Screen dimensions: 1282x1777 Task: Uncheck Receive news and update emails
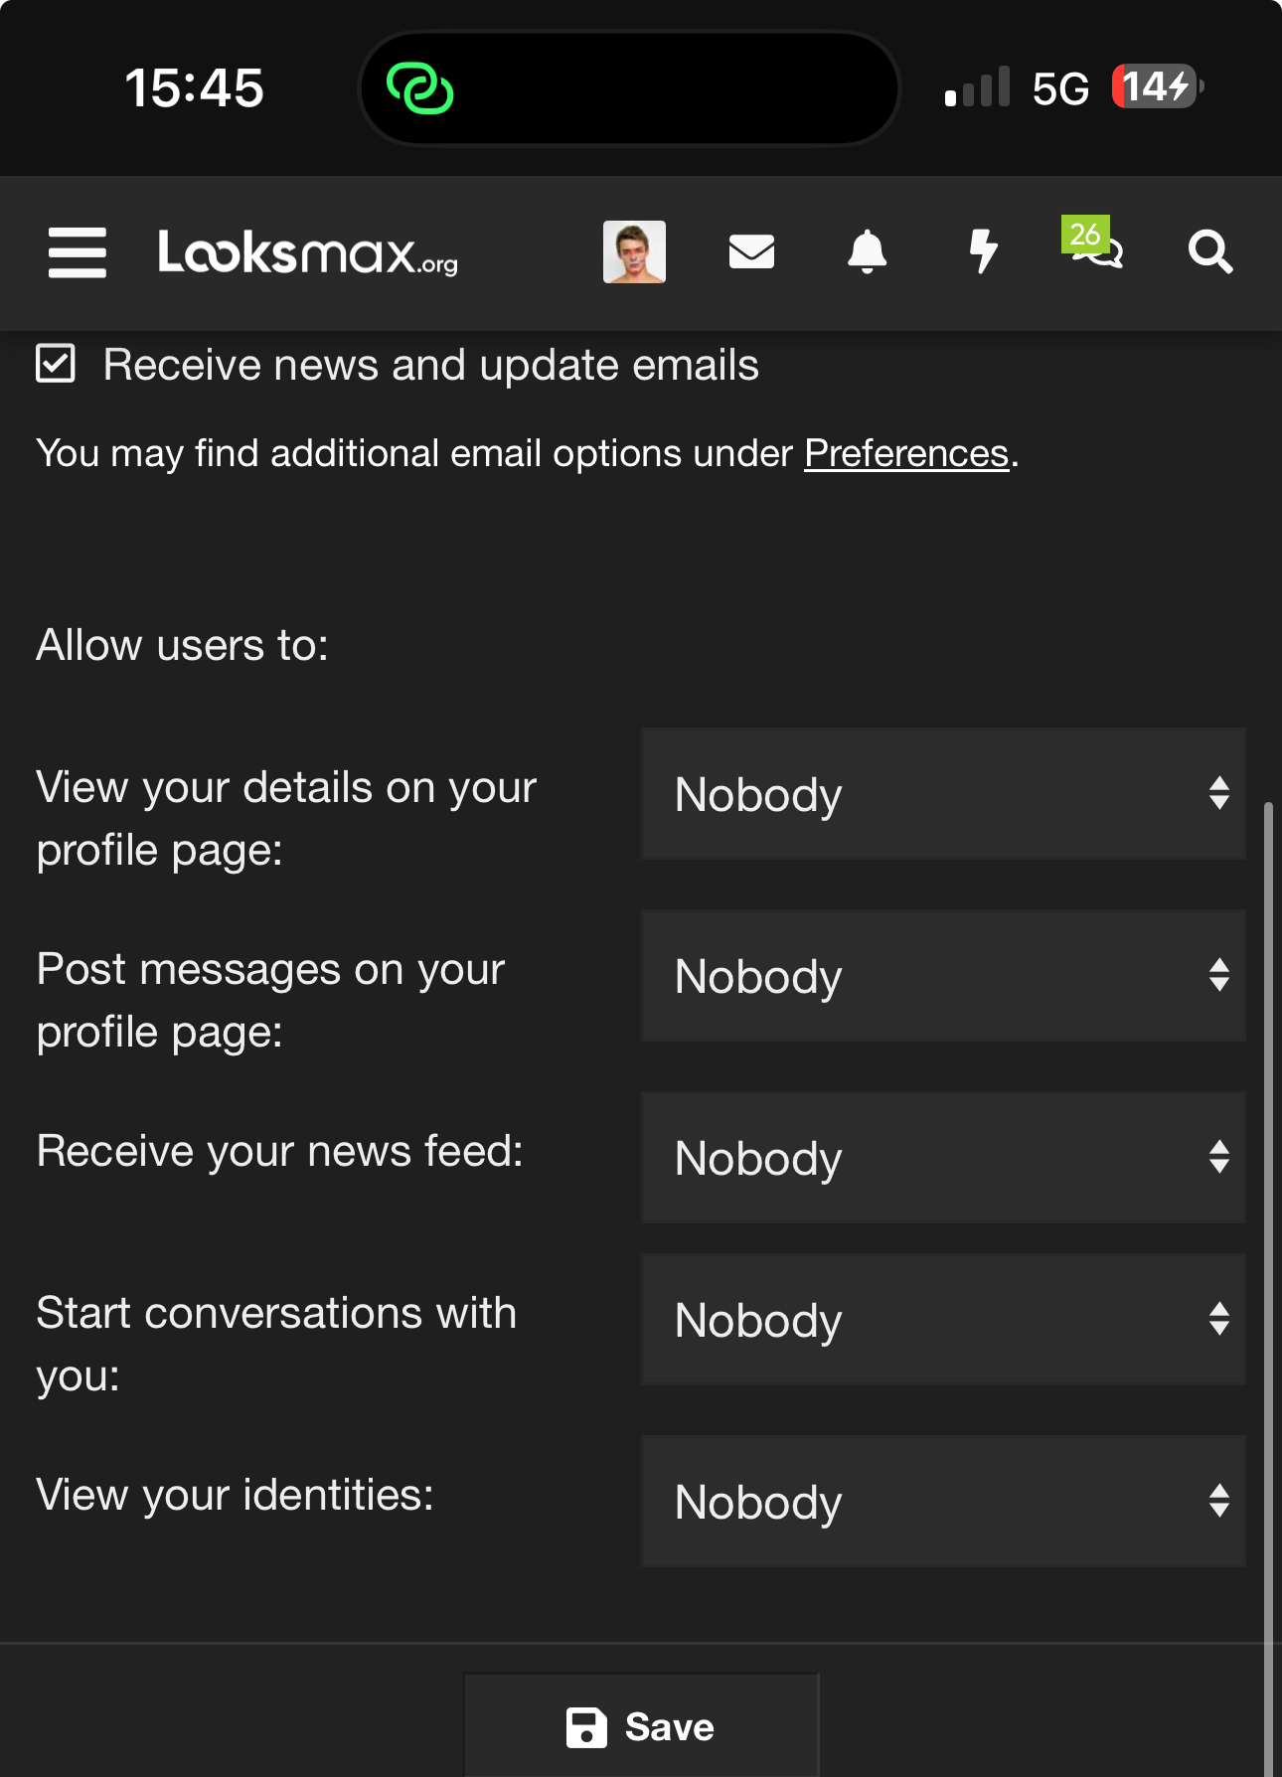click(x=56, y=364)
